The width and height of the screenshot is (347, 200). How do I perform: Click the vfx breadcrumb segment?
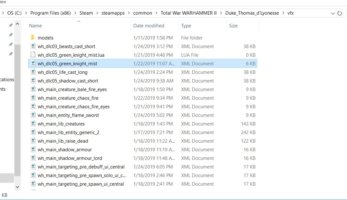(x=290, y=13)
